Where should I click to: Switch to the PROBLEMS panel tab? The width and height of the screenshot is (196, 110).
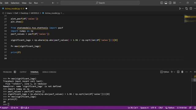[x=7, y=72]
